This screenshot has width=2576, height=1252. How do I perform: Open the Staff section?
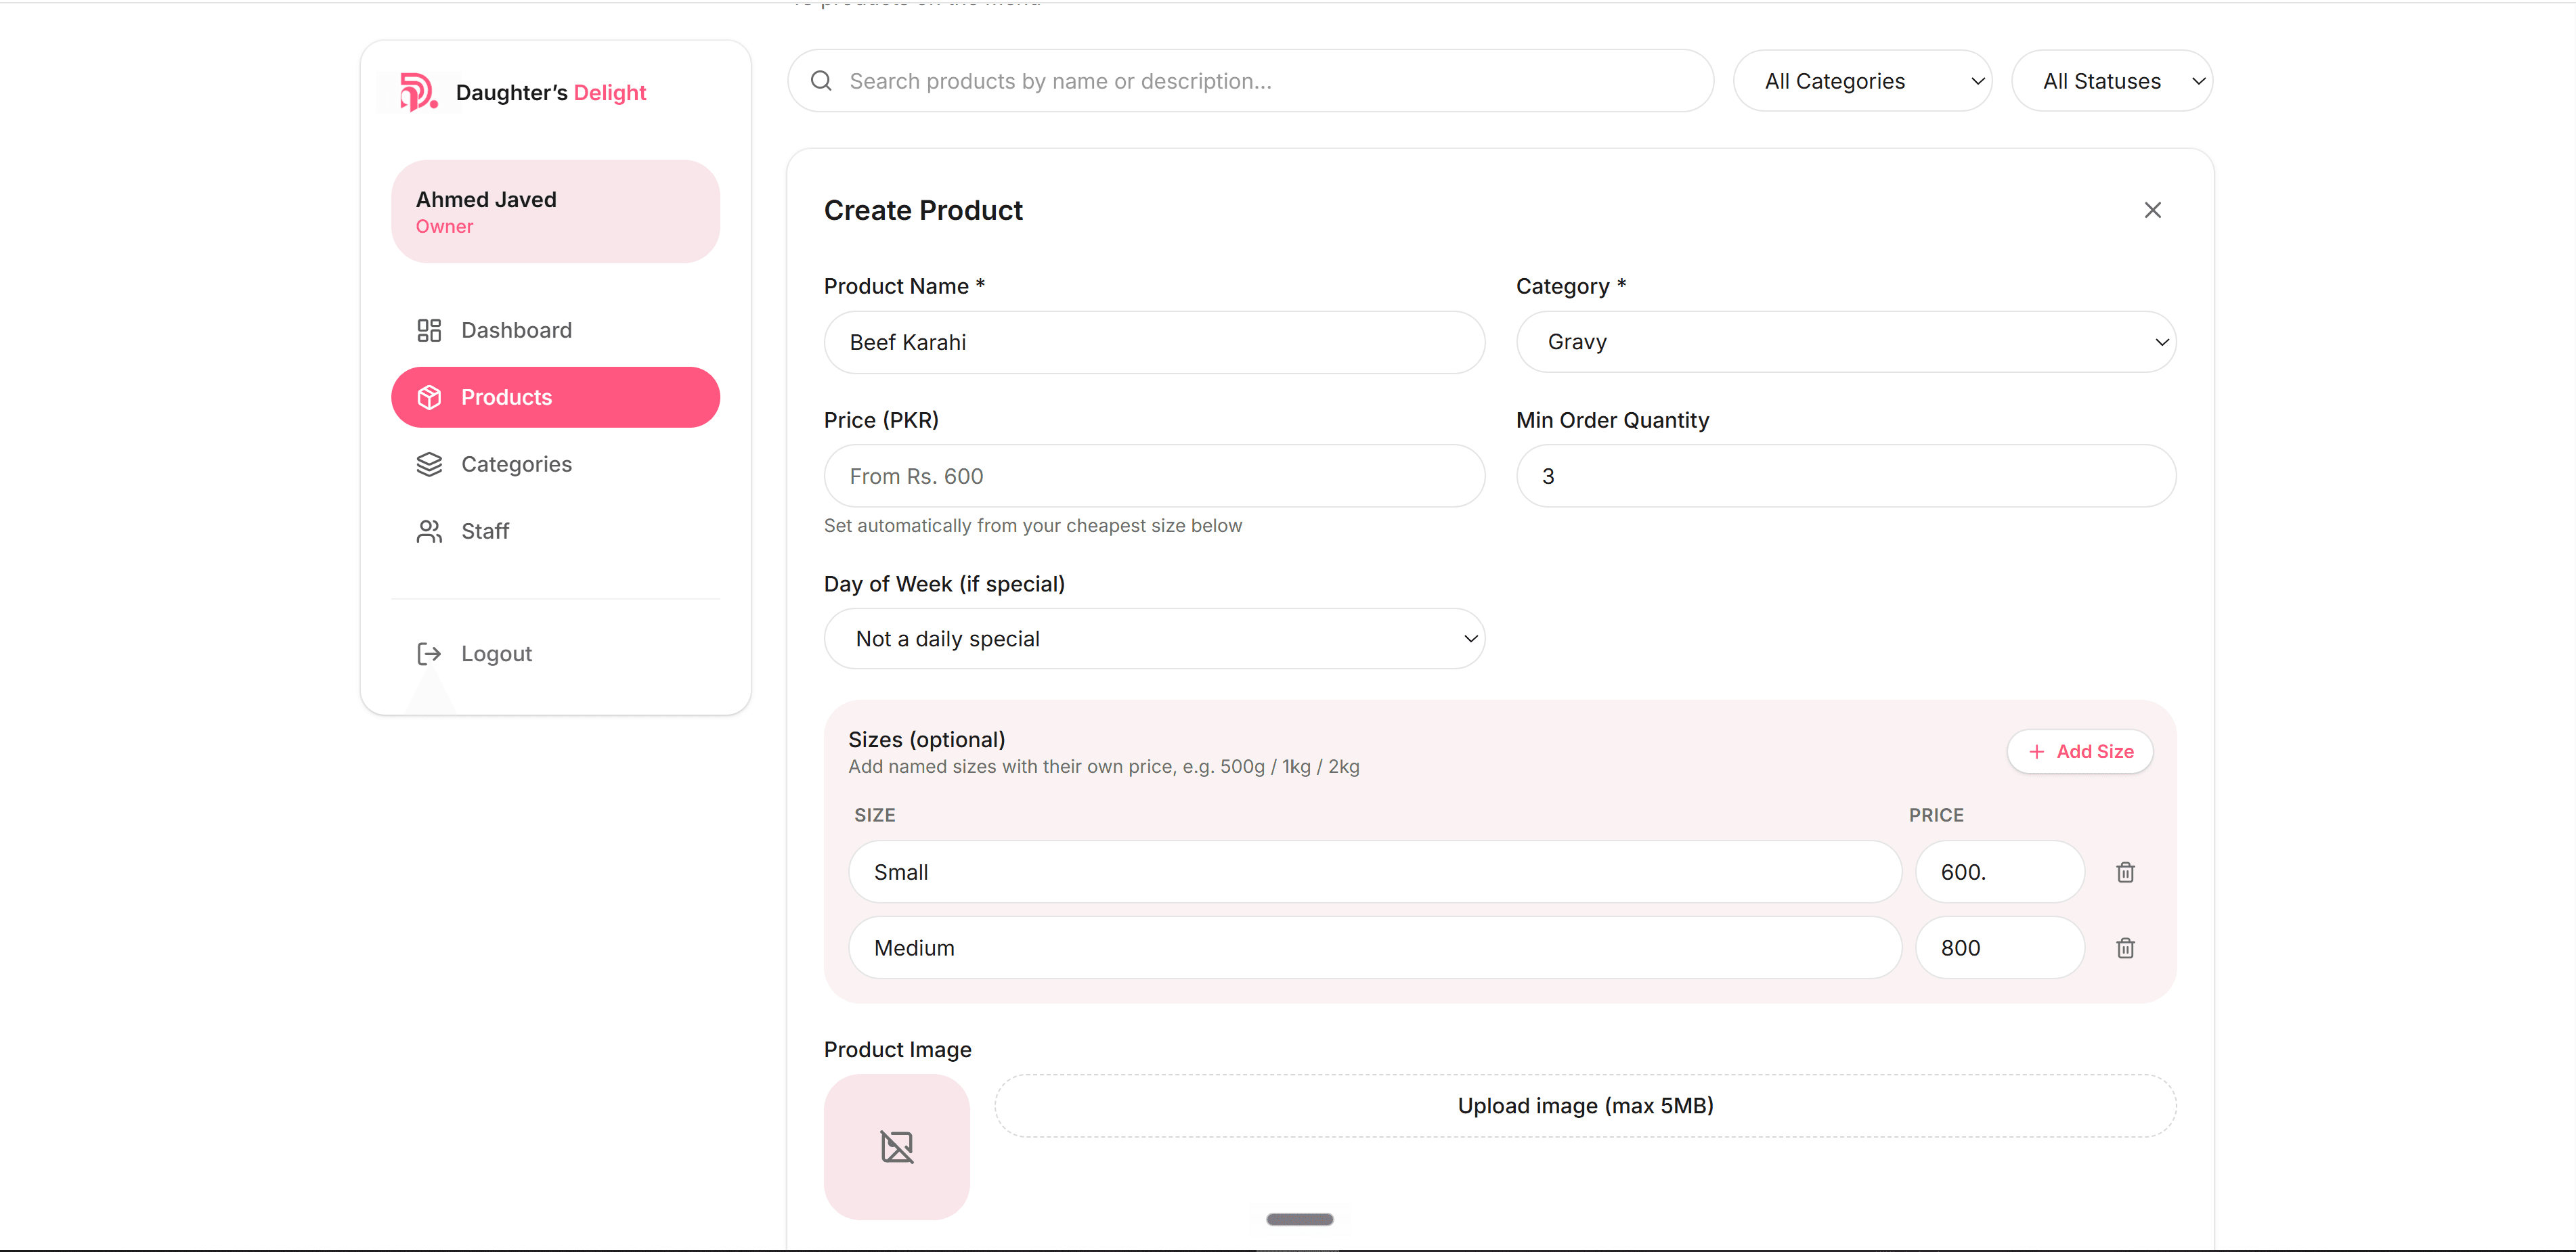coord(555,531)
